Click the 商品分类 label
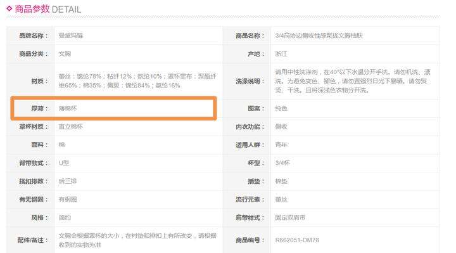456x253 pixels. [34, 54]
